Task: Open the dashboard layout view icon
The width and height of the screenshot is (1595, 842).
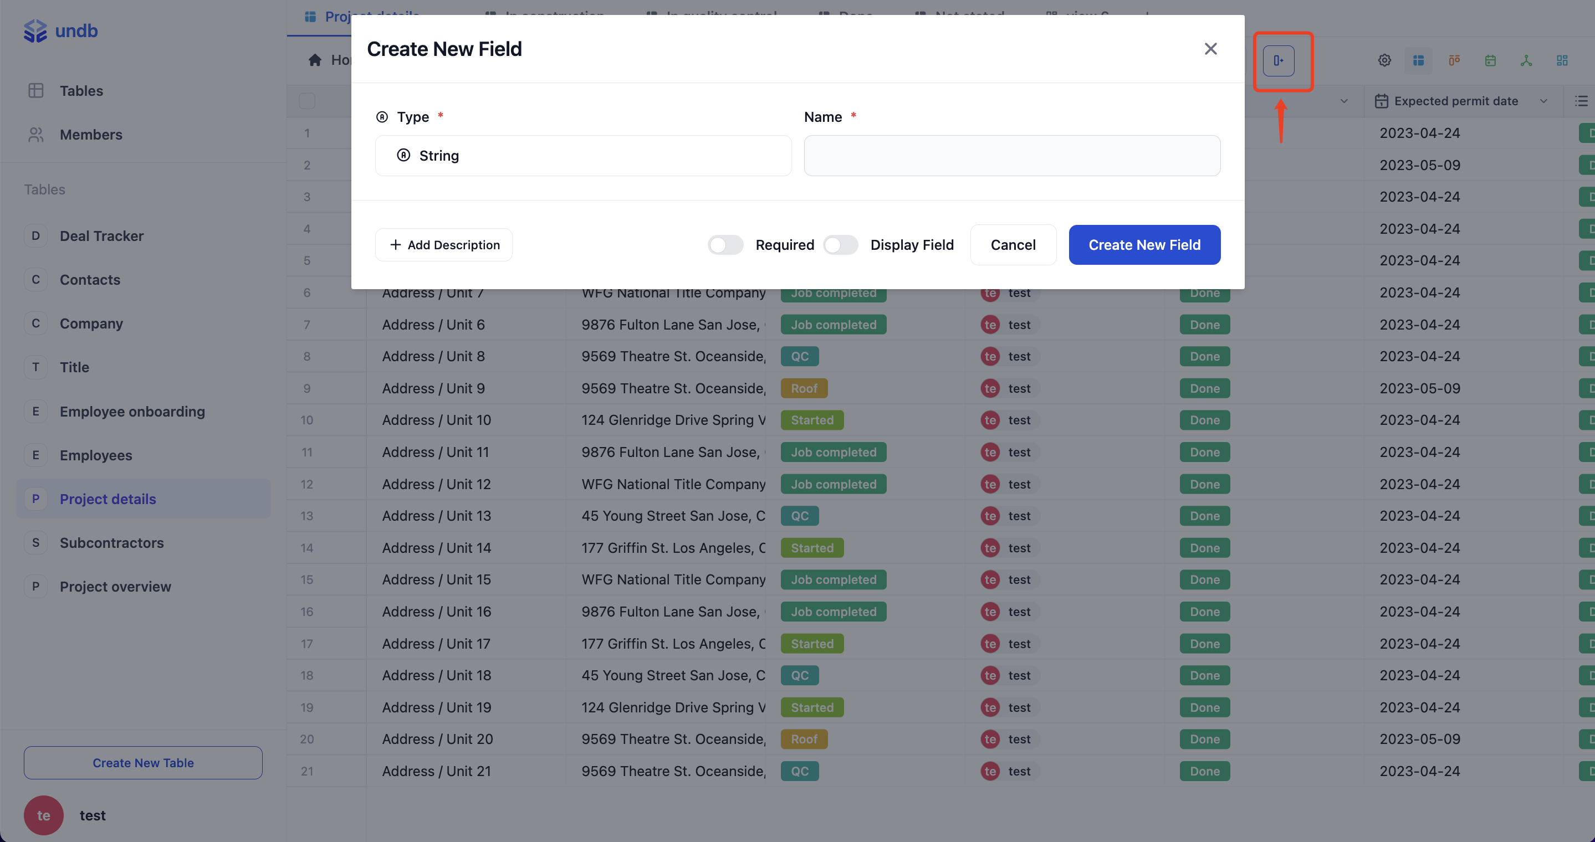Action: 1562,60
